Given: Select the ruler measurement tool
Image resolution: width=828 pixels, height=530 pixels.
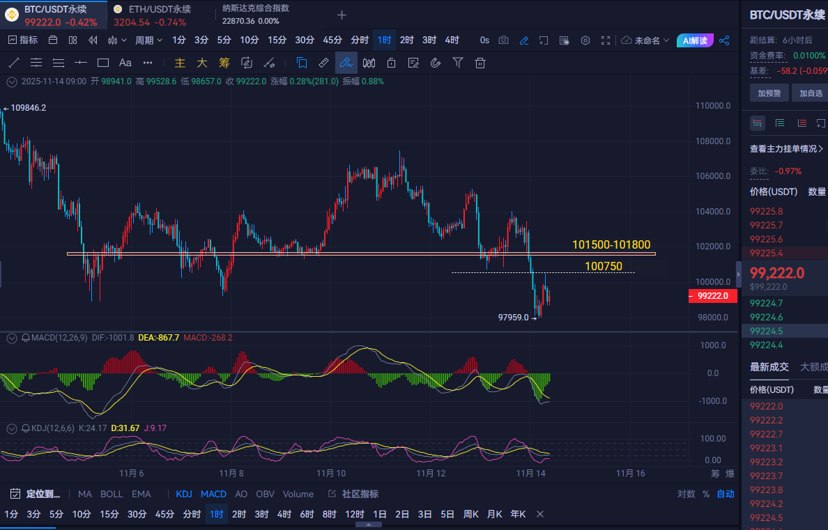Looking at the screenshot, I should coord(323,63).
